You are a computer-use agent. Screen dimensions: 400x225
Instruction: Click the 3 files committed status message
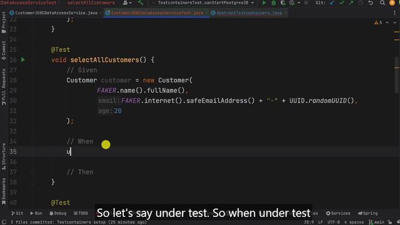(79, 222)
